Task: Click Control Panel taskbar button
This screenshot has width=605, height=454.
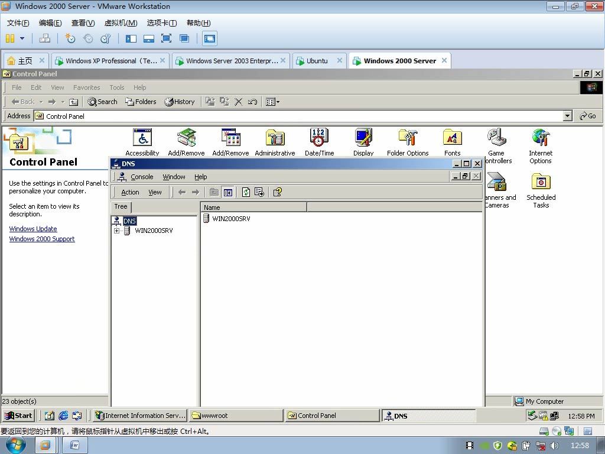Action: click(332, 416)
